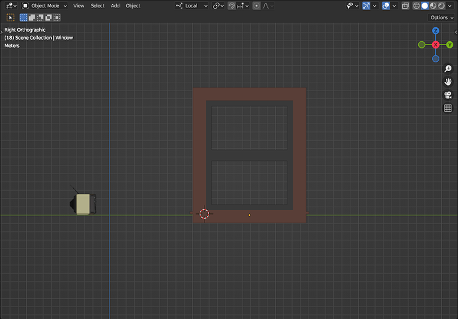458x319 pixels.
Task: Switch to solid shading
Action: (x=425, y=5)
